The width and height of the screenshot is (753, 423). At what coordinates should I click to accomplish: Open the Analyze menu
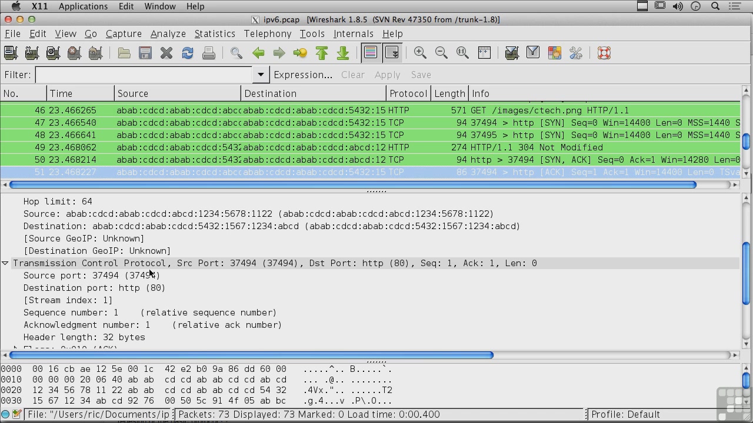pyautogui.click(x=168, y=33)
